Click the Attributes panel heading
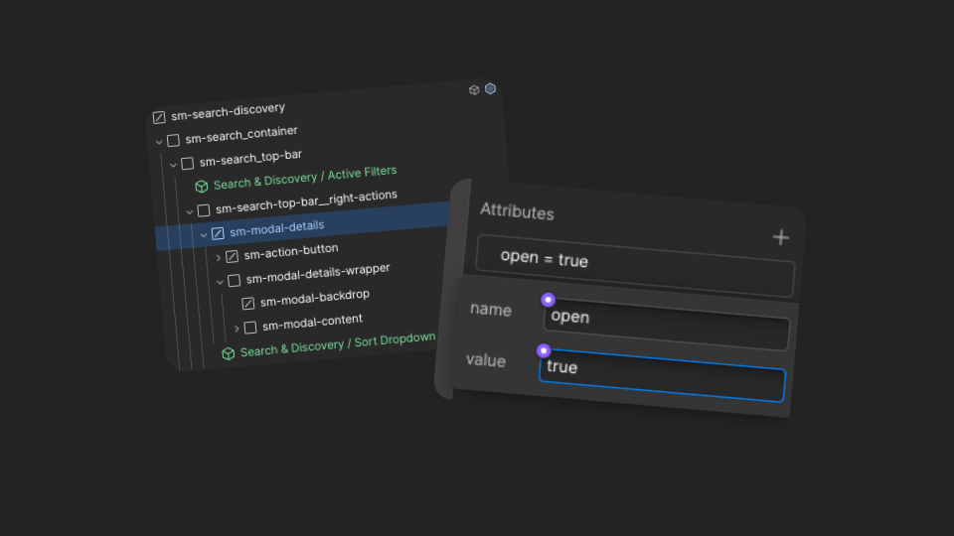This screenshot has height=536, width=954. (x=517, y=211)
